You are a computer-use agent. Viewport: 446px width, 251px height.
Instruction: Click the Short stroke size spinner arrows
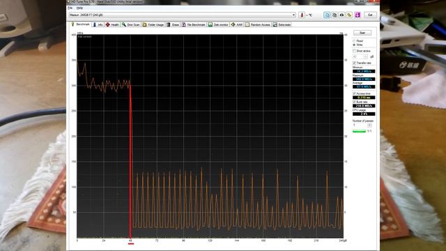[x=366, y=56]
